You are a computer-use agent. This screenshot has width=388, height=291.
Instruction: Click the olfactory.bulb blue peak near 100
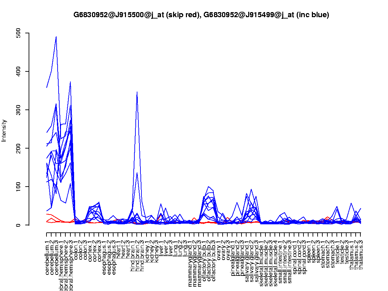point(209,187)
